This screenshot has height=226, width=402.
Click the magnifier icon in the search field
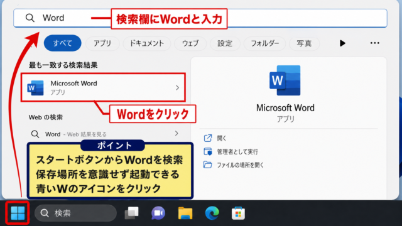[x=30, y=18]
